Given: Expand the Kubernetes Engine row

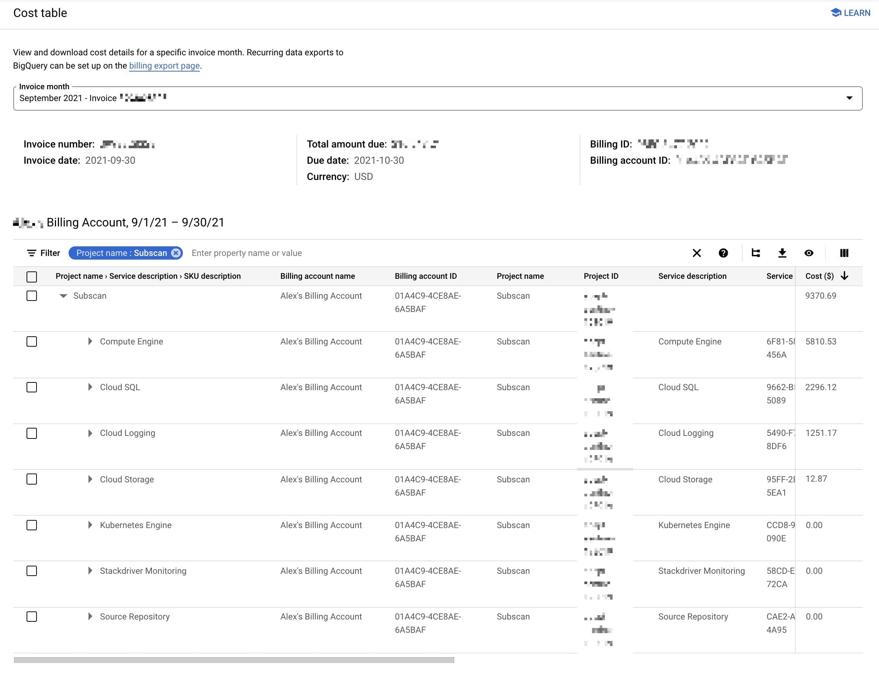Looking at the screenshot, I should [90, 525].
